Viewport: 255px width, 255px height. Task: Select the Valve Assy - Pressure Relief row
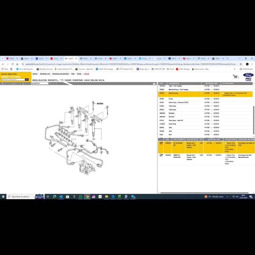[205, 102]
